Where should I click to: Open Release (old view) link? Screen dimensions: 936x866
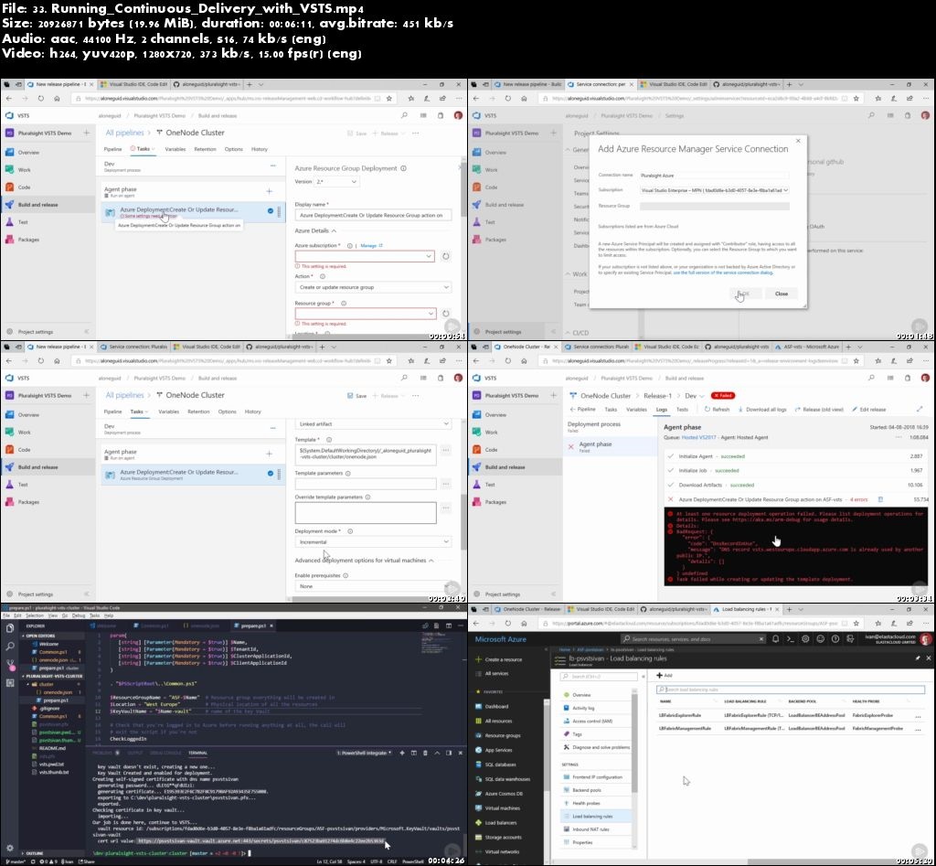point(819,409)
